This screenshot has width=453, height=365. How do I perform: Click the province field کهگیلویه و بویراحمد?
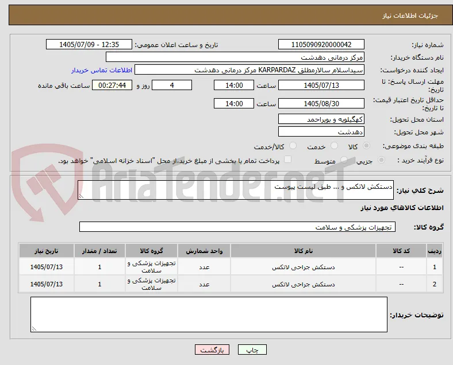[321, 119]
